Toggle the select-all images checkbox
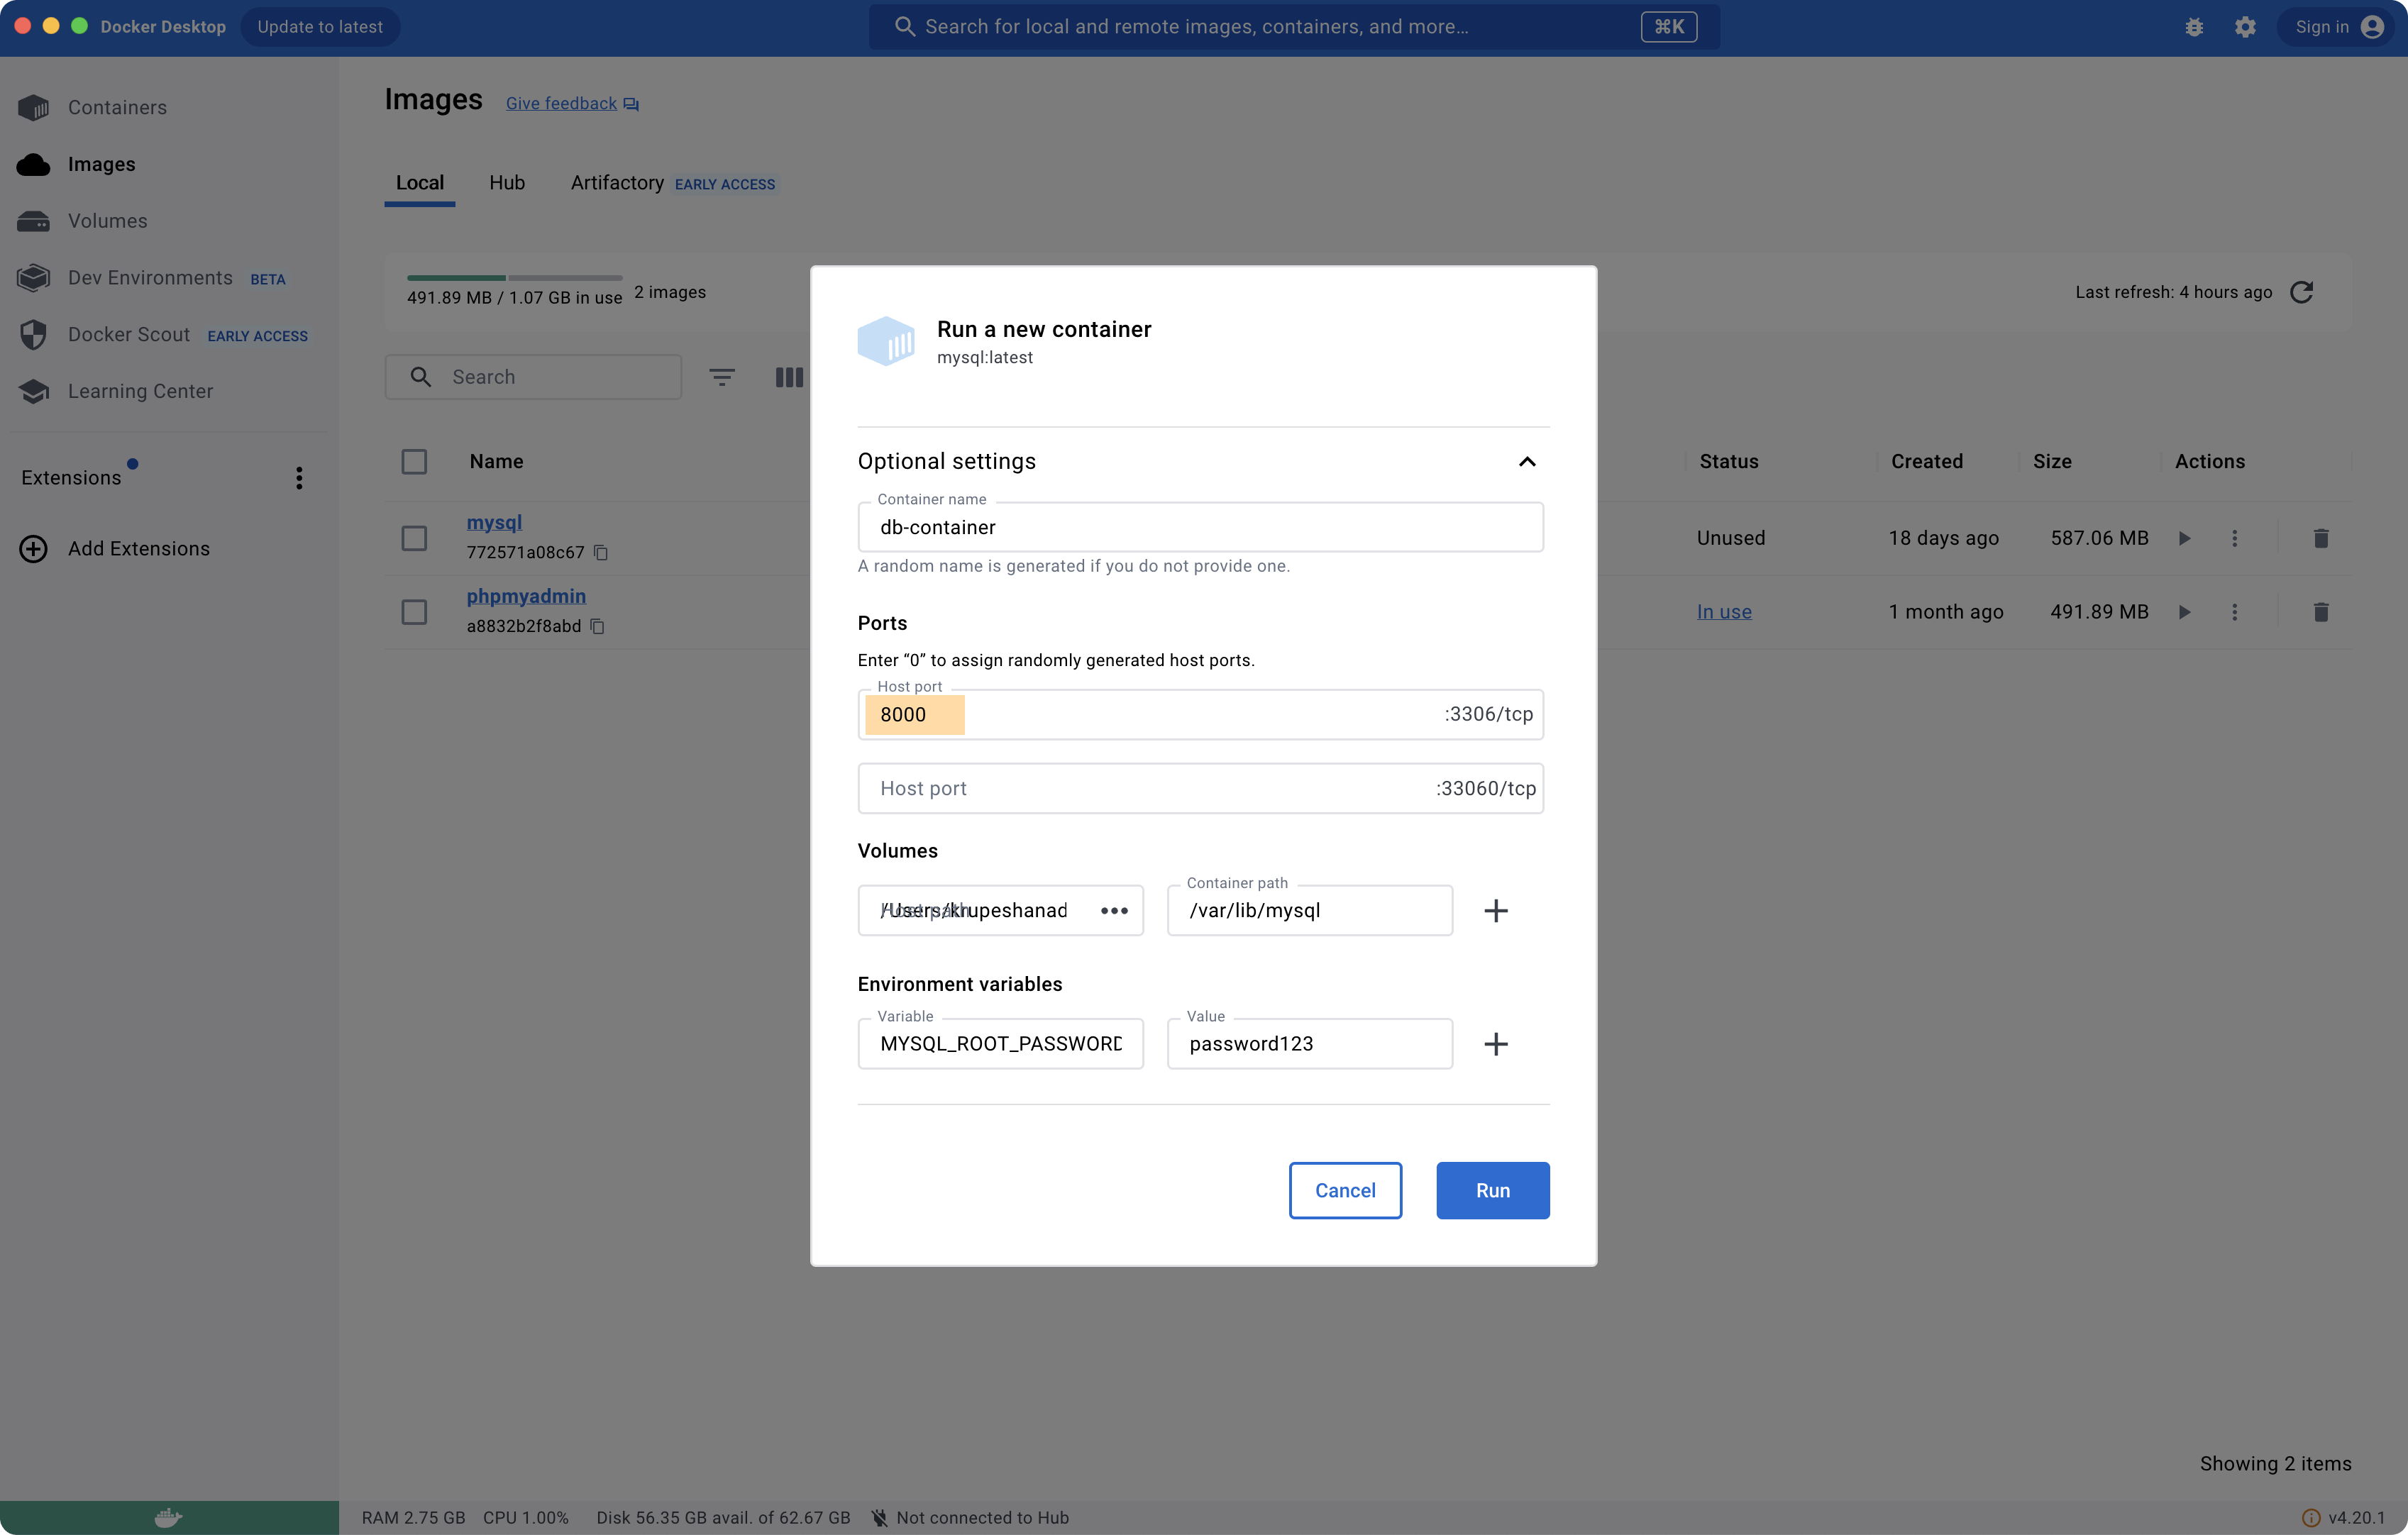The height and width of the screenshot is (1535, 2408). (414, 461)
